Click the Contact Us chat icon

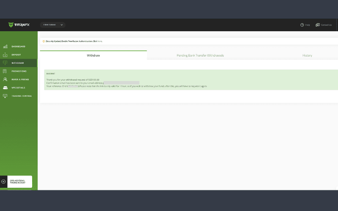click(317, 25)
